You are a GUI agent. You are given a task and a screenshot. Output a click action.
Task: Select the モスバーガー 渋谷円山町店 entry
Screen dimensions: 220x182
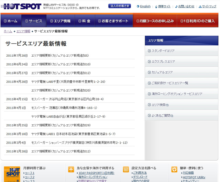point(67,99)
